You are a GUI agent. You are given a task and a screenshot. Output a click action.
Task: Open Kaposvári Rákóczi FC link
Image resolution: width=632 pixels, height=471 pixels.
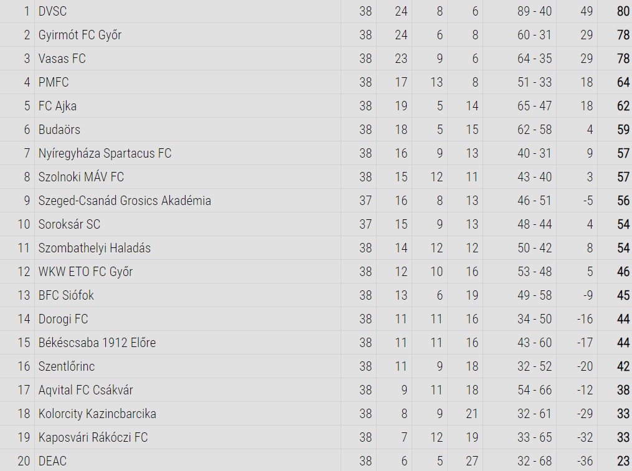coord(93,437)
